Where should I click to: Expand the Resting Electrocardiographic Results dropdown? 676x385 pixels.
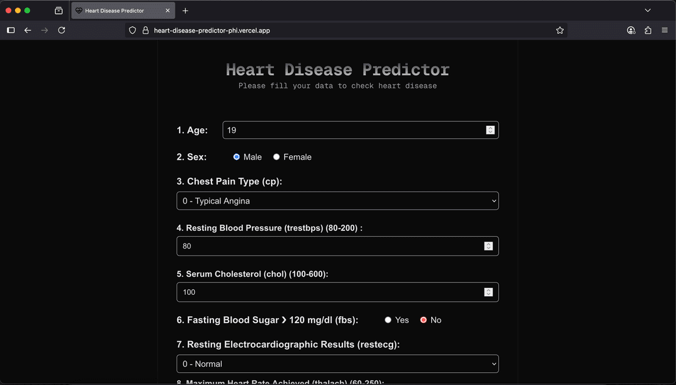click(x=337, y=364)
